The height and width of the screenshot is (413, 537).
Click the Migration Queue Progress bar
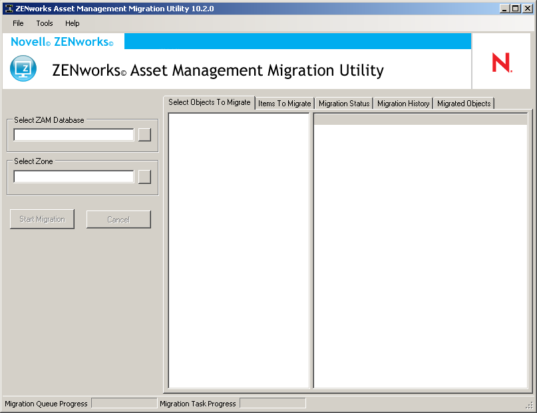pyautogui.click(x=124, y=403)
